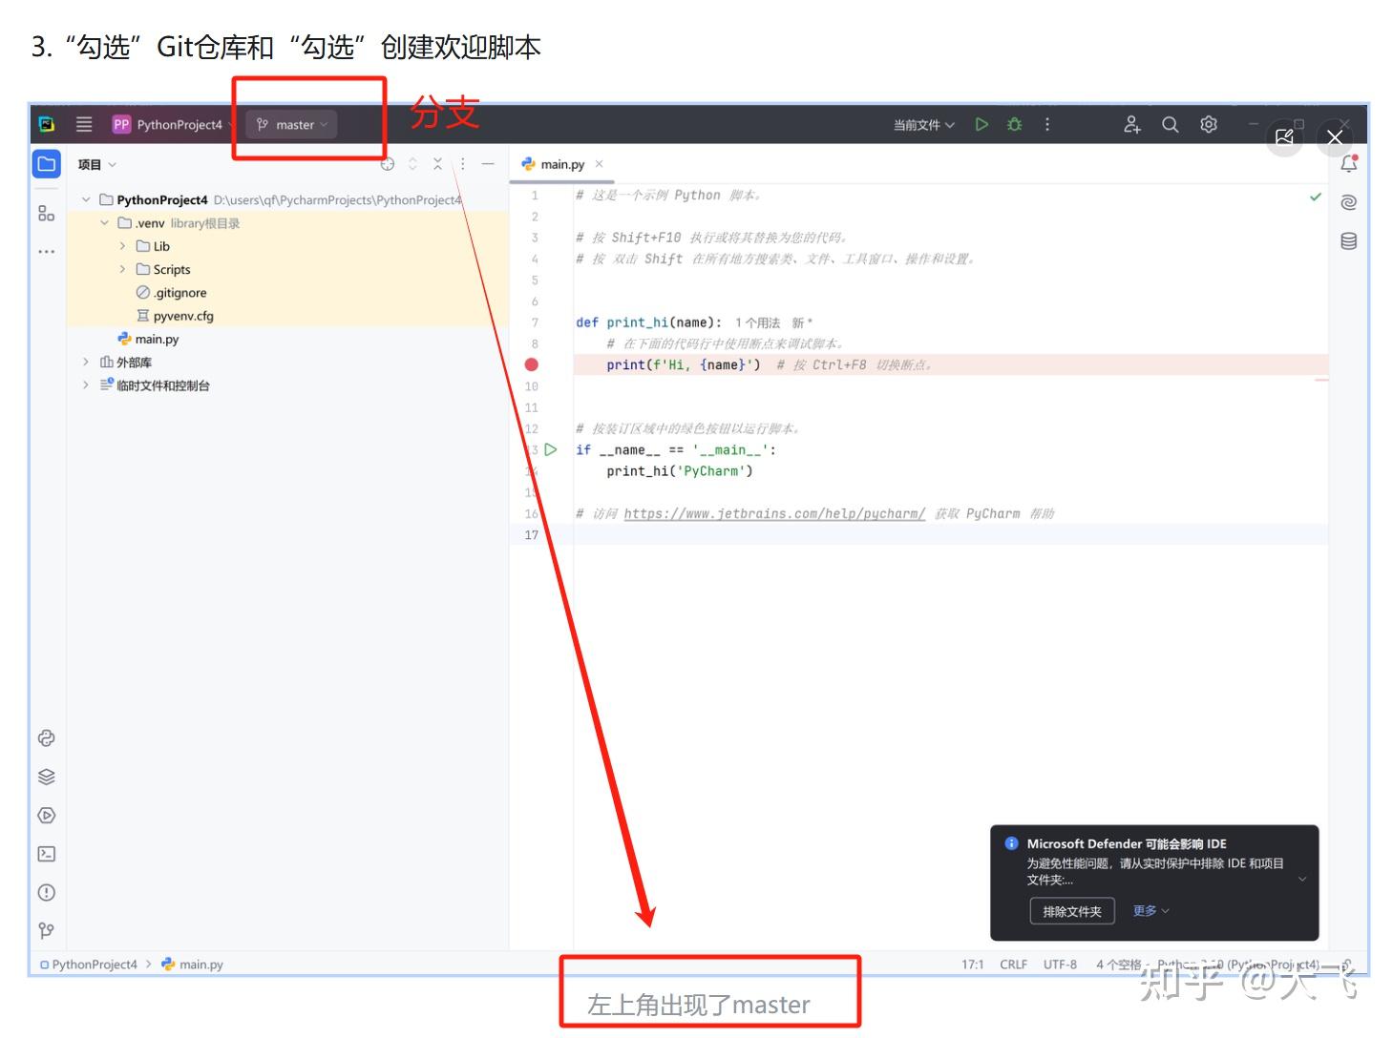The width and height of the screenshot is (1393, 1038).
Task: Toggle the breakpoint on line 9
Action: (532, 364)
